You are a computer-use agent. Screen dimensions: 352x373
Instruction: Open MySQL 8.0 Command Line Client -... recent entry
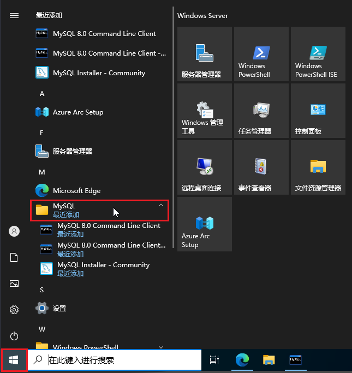coord(99,53)
